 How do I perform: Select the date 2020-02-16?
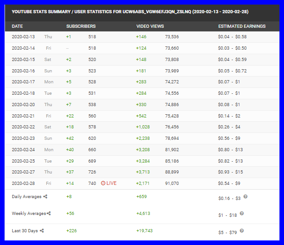tap(23, 71)
